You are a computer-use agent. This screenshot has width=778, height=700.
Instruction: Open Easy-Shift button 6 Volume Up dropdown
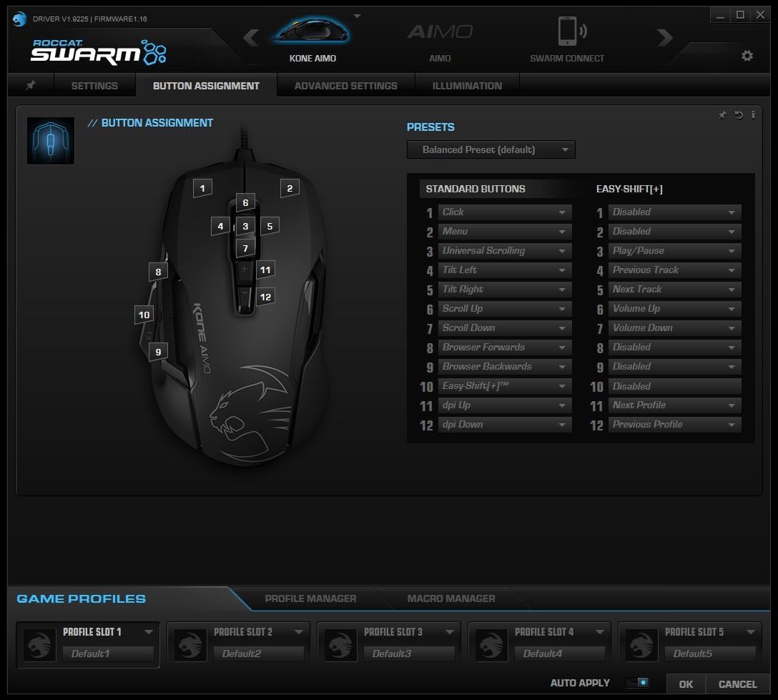(x=674, y=309)
